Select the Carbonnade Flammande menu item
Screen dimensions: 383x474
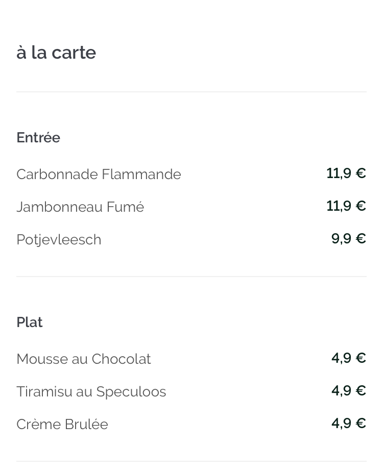click(x=99, y=174)
